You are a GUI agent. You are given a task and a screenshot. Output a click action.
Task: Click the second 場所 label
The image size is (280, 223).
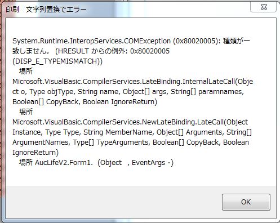point(26,111)
